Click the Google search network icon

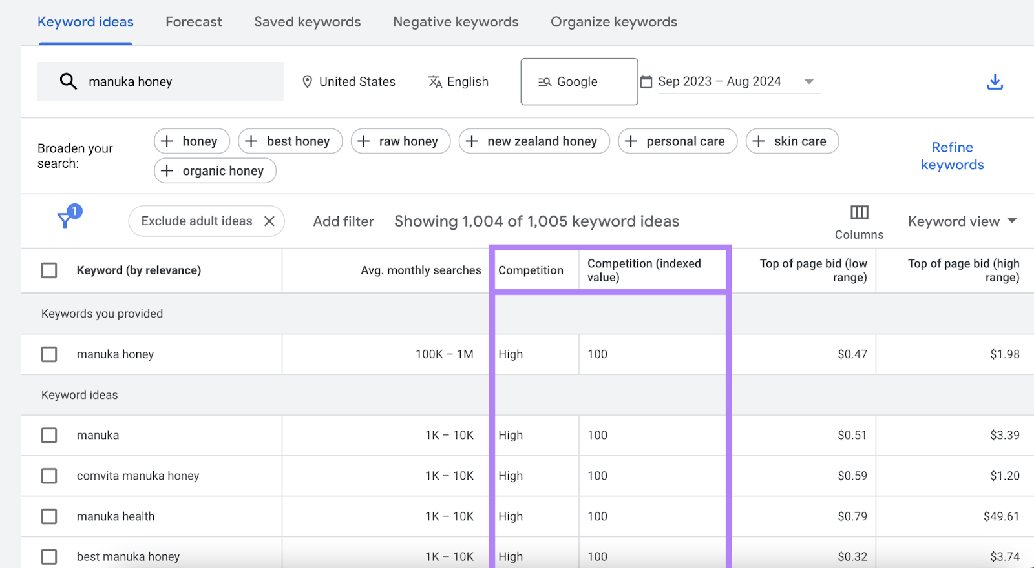click(545, 82)
